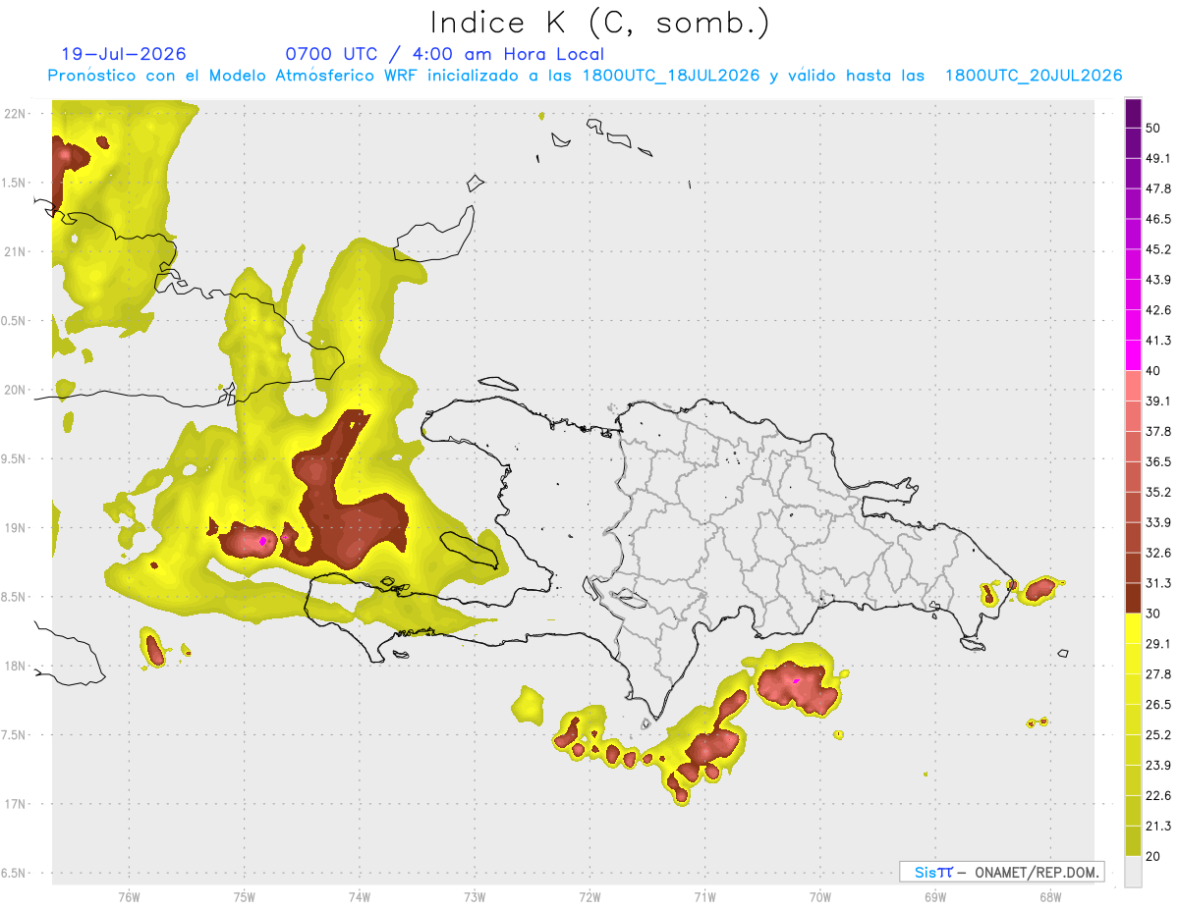Click the '0700 UTC / 4:00 am Hora Local' time label

pos(444,54)
